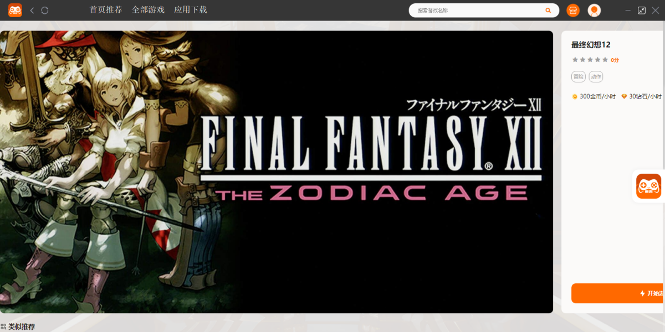Click the fifth rating star

tap(605, 60)
